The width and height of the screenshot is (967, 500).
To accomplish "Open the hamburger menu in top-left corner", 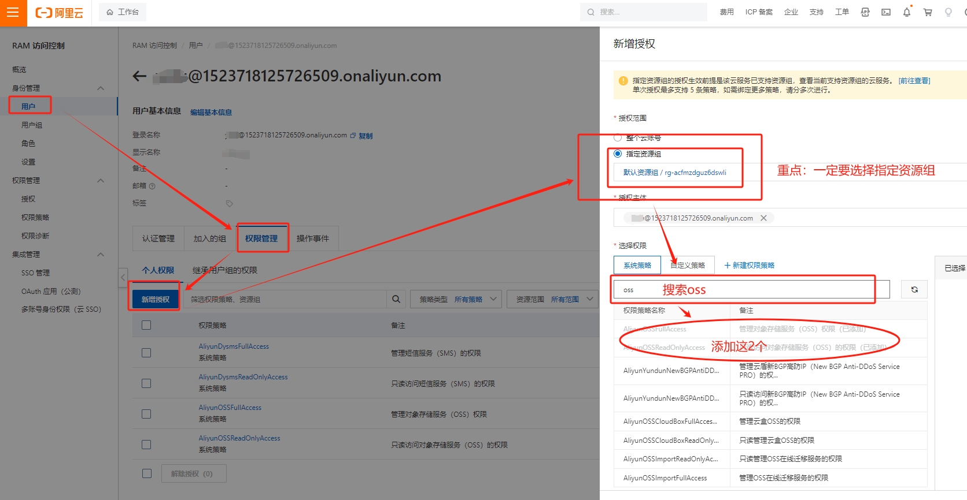I will pos(13,13).
